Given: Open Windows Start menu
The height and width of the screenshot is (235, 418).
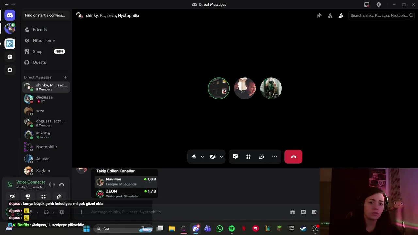Looking at the screenshot, I should coord(87,229).
